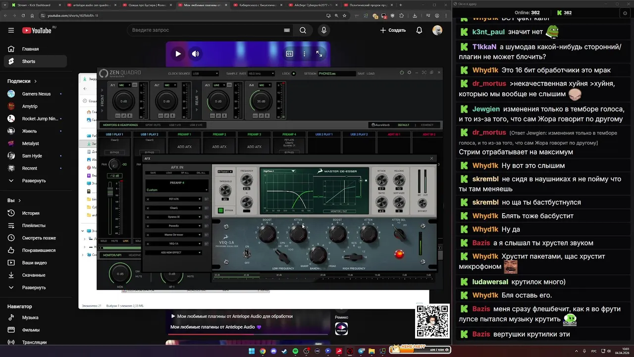Expand the Подписки section
The height and width of the screenshot is (357, 634).
[x=22, y=81]
